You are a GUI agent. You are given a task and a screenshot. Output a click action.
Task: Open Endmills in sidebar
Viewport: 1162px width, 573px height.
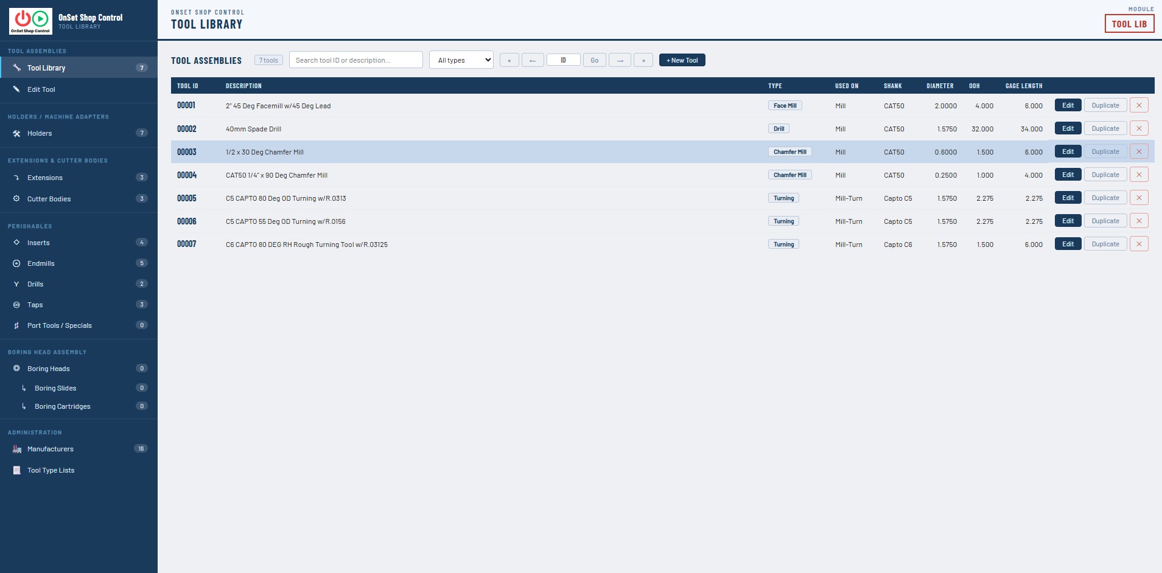click(x=79, y=263)
